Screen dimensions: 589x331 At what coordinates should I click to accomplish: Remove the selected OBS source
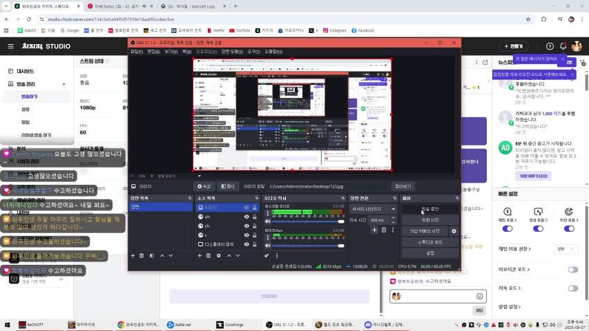[209, 256]
